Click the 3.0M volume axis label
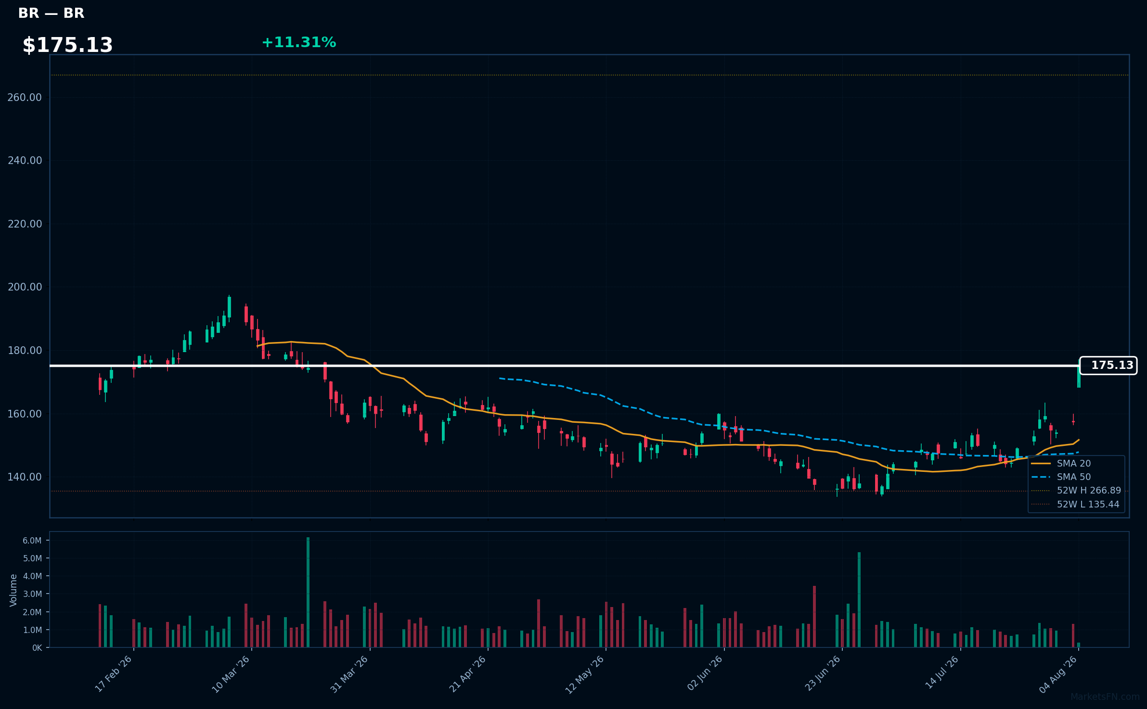 pos(32,594)
